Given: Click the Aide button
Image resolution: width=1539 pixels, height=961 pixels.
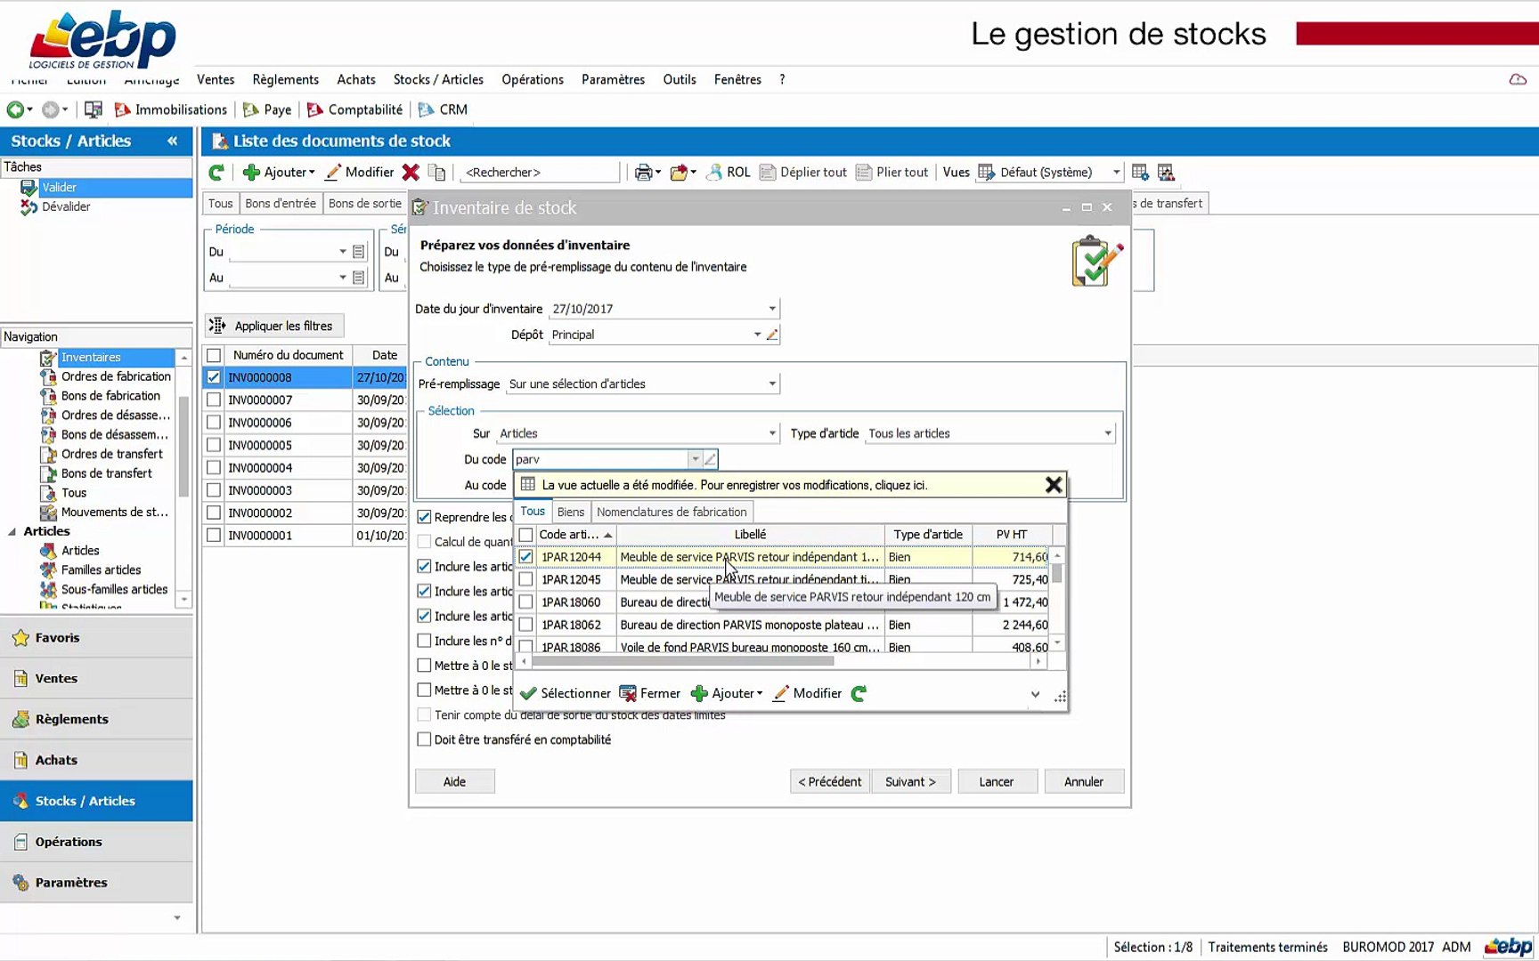Looking at the screenshot, I should [x=454, y=781].
